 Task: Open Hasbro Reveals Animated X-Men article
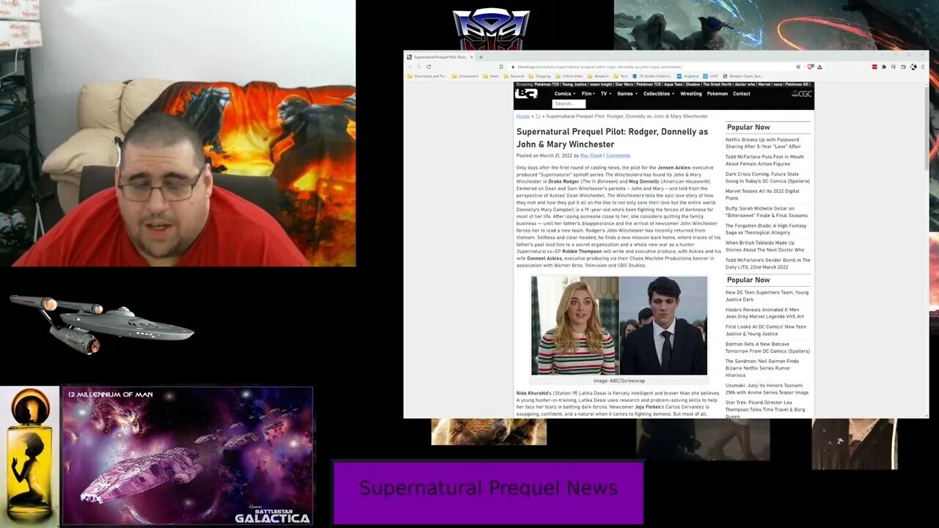[x=764, y=313]
